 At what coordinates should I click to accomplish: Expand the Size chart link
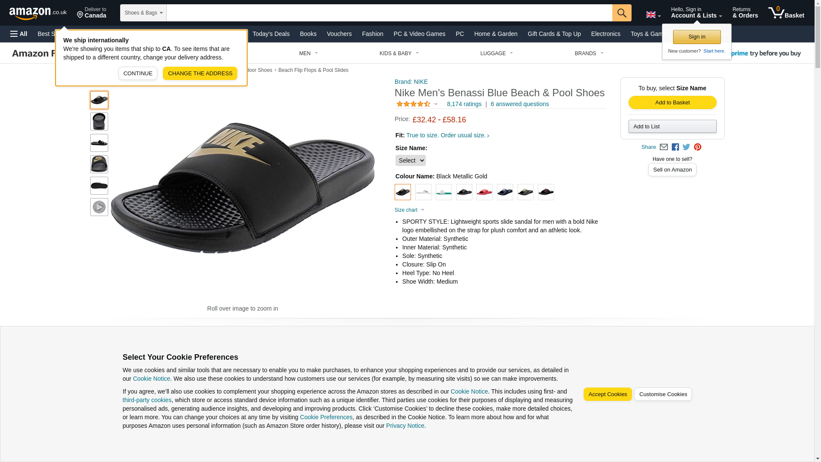point(409,210)
